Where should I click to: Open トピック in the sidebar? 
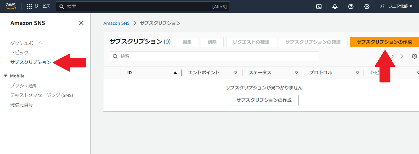19,53
